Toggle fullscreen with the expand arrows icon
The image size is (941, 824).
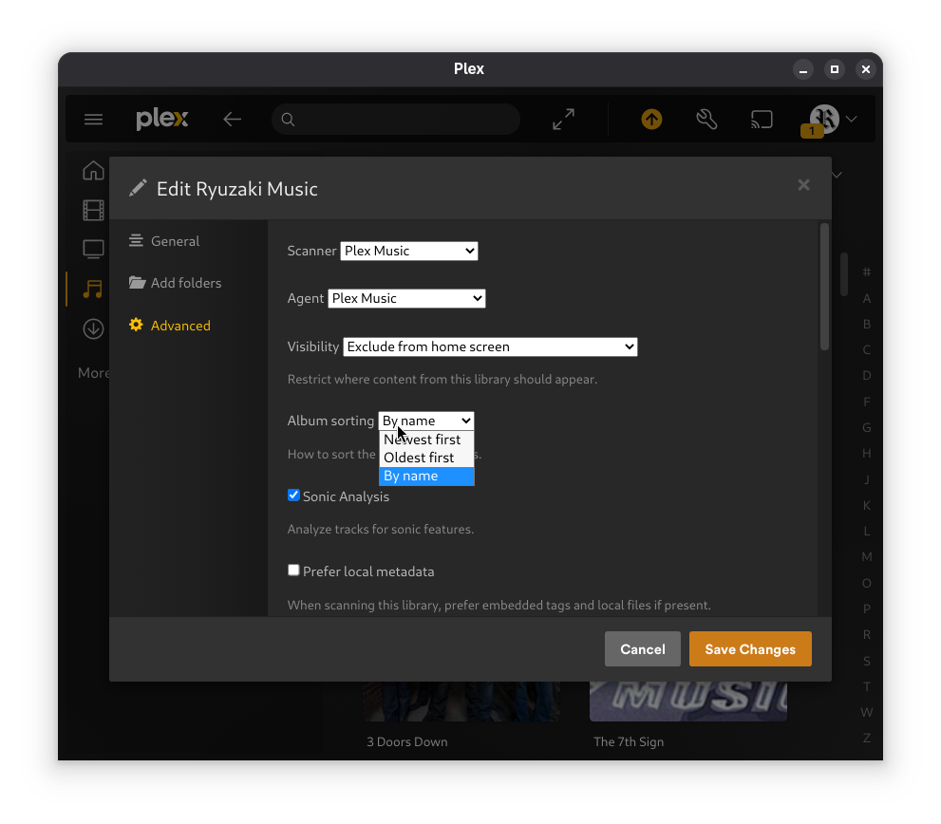tap(563, 119)
